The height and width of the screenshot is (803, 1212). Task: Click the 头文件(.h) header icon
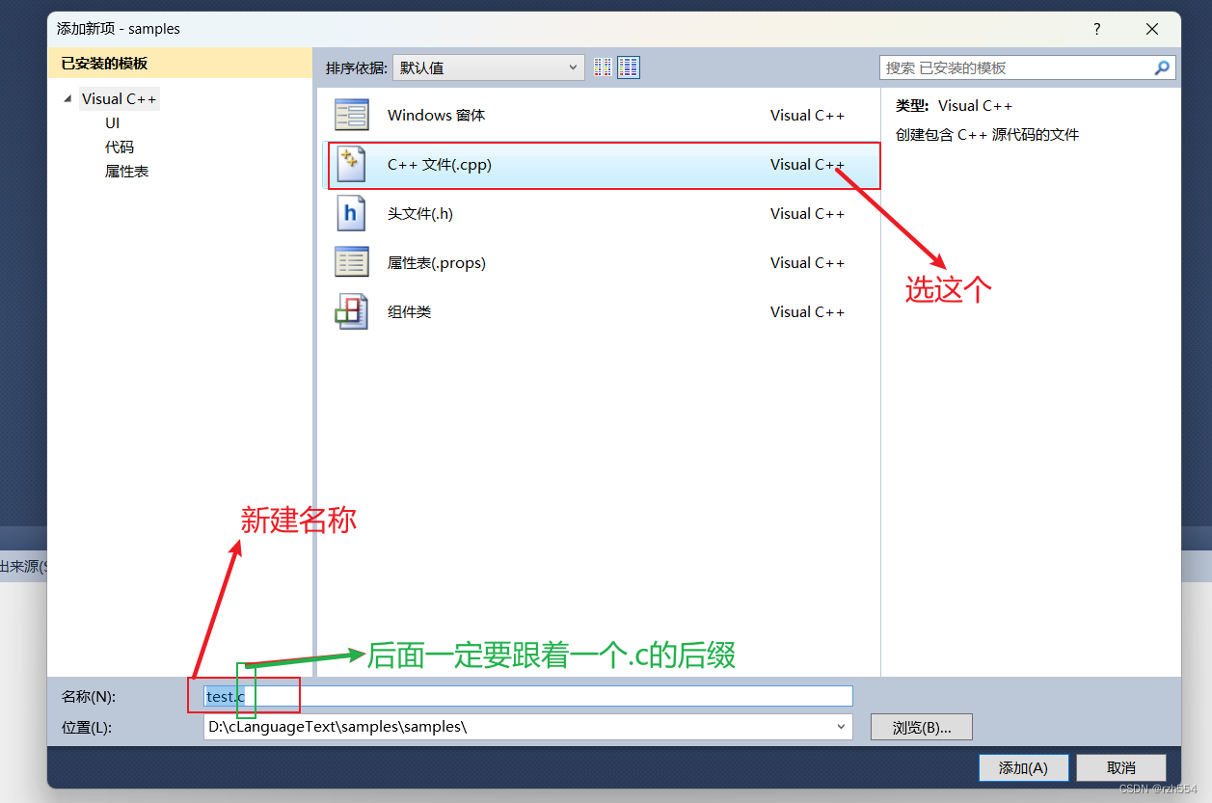[x=352, y=214]
